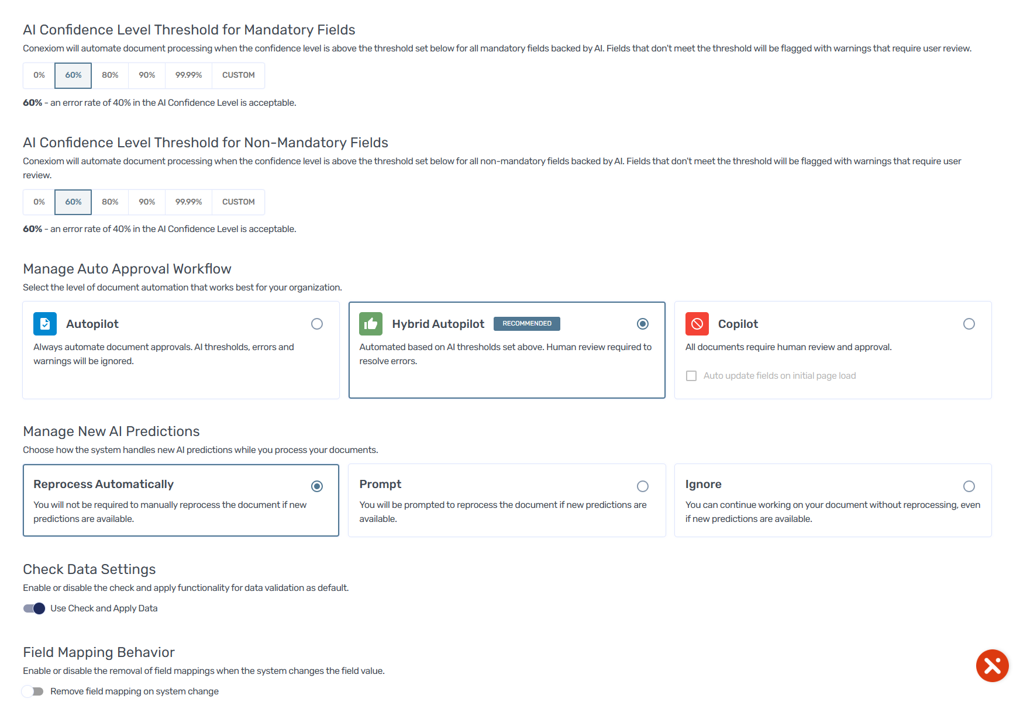Click the 'Field Mapping Behavior' heading
The width and height of the screenshot is (1013, 709).
99,652
